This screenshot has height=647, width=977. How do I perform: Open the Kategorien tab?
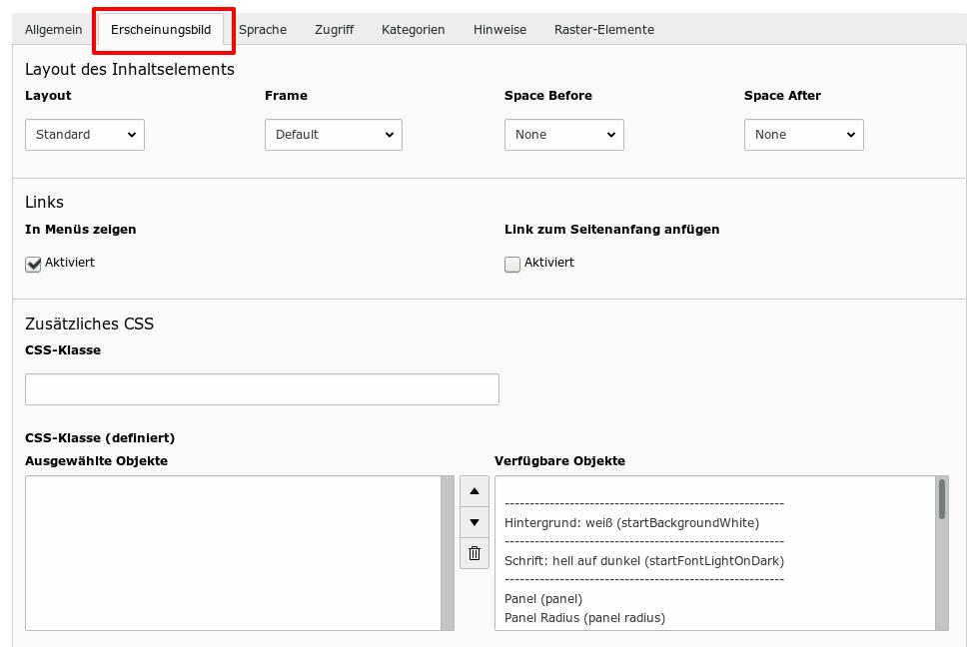(414, 29)
